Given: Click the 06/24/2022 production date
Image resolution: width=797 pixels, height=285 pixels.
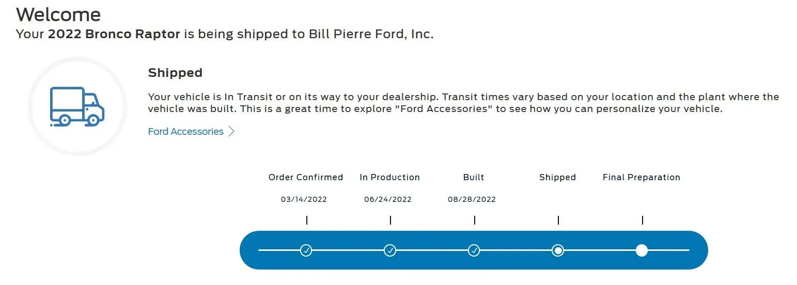Looking at the screenshot, I should click(388, 199).
